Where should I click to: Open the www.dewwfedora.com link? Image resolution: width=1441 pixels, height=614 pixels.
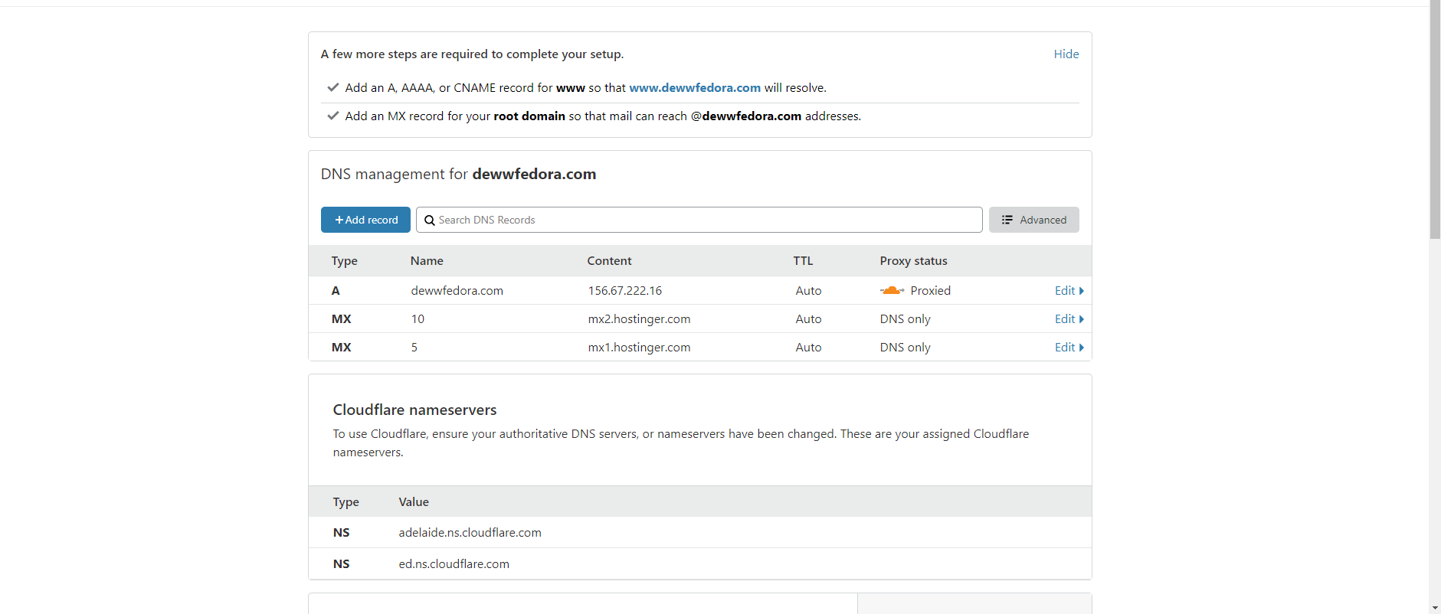[x=695, y=87]
